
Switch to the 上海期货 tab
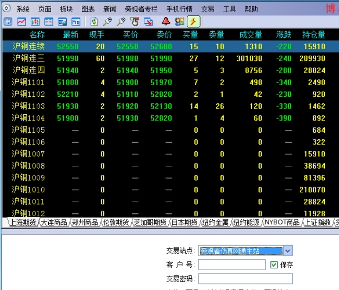[x=23, y=222]
